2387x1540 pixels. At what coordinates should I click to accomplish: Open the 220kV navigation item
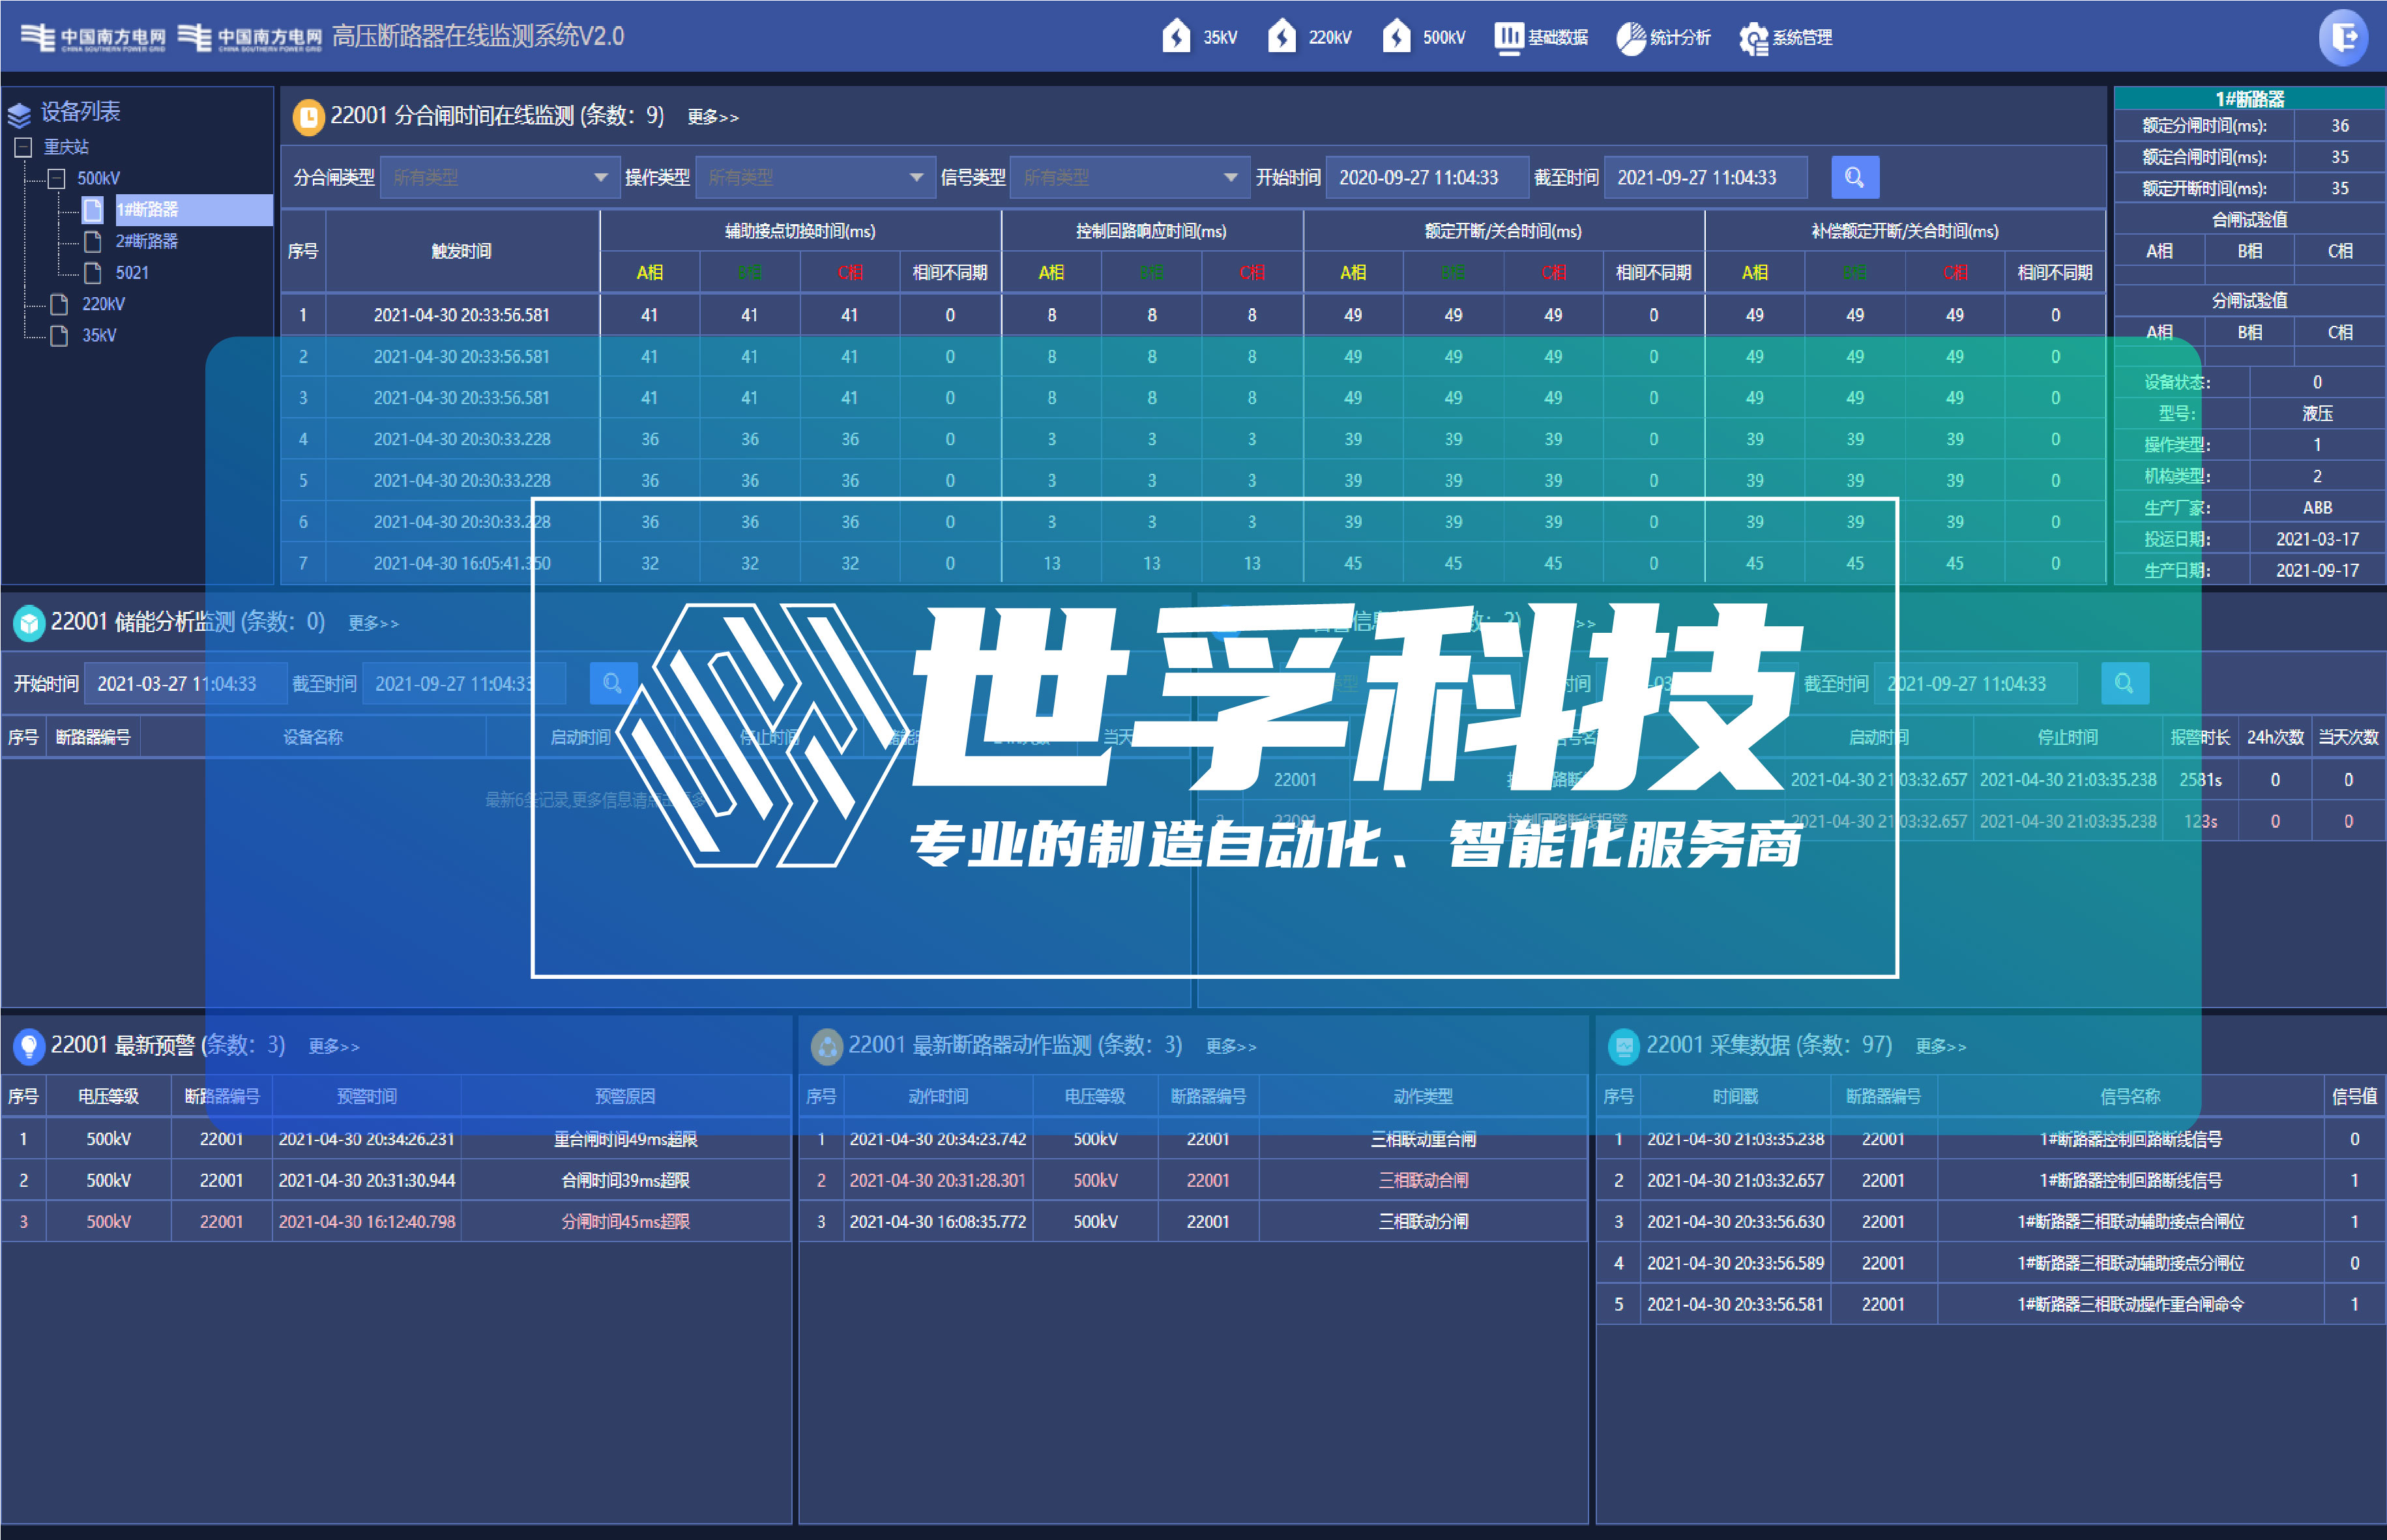1309,37
